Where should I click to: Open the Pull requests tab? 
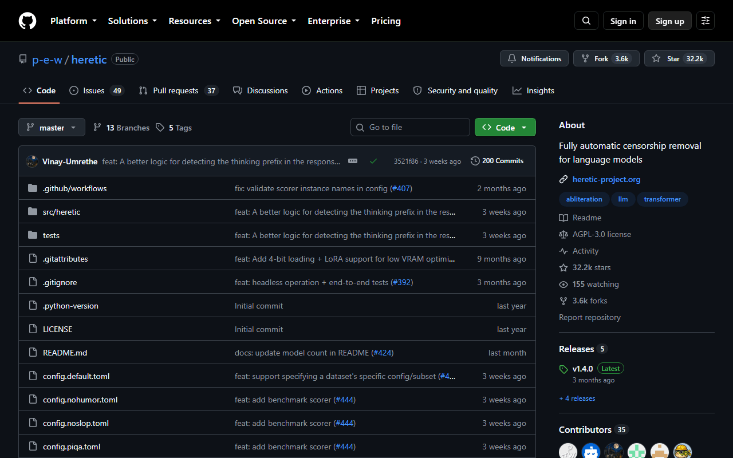click(179, 90)
